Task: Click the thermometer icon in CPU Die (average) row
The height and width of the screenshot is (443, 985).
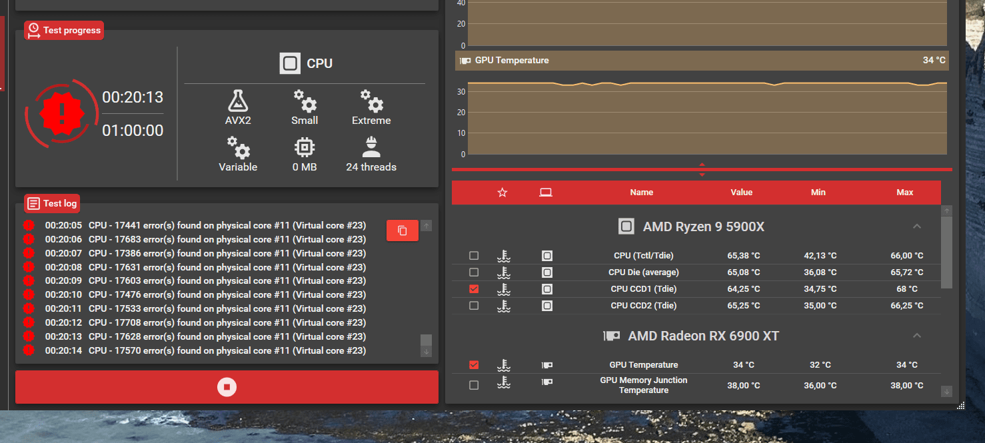Action: coord(504,272)
